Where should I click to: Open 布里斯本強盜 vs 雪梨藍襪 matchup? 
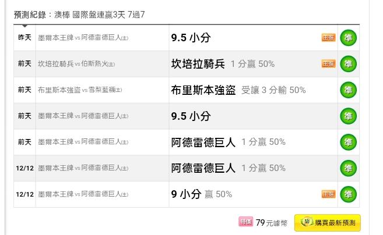[80, 90]
